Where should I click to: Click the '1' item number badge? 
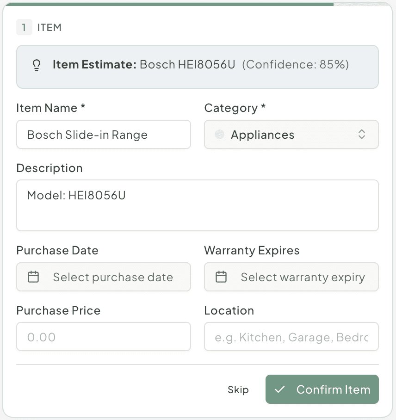(24, 27)
